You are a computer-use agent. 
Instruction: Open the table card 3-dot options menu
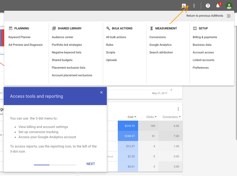coord(178,109)
